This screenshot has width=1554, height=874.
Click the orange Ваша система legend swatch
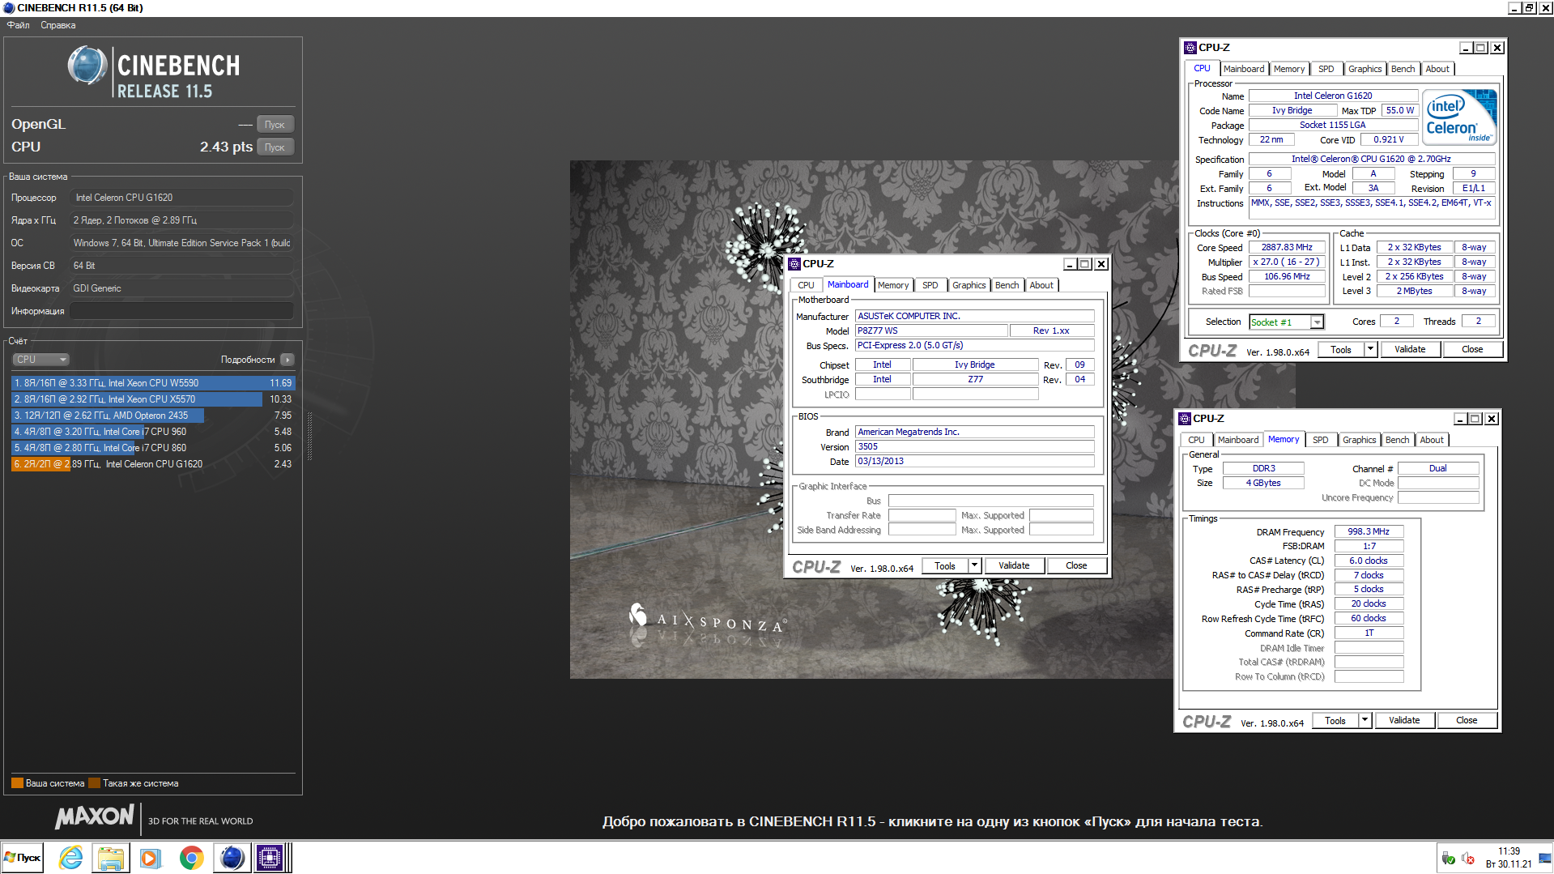click(x=17, y=783)
